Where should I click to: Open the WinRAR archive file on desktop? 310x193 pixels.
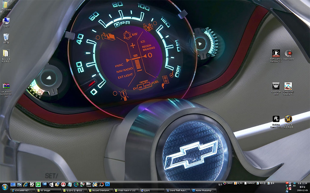click(6, 91)
